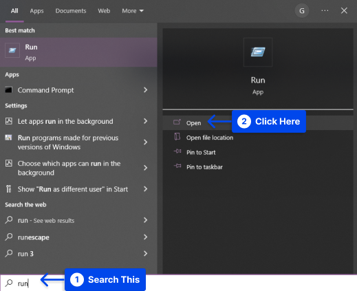Focus the search box containing 'run'
Viewport: 357px width, 291px height.
[178, 283]
